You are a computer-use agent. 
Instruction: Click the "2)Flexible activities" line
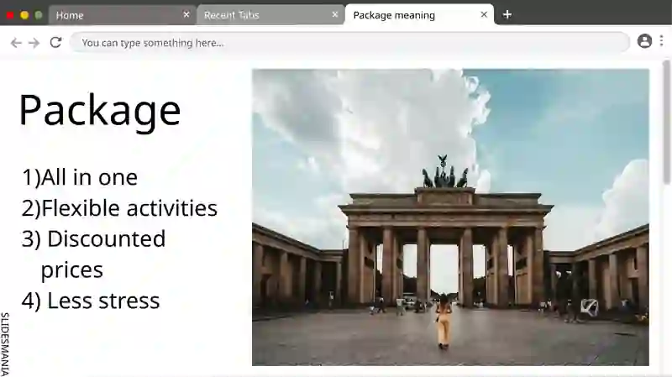pos(119,208)
